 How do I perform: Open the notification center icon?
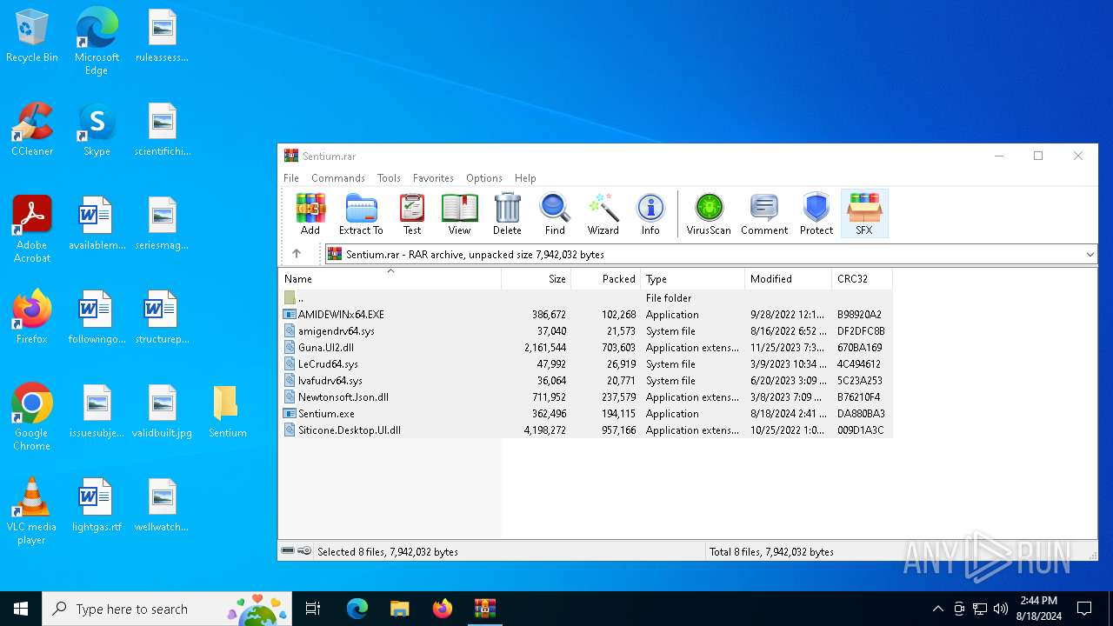coord(1084,609)
